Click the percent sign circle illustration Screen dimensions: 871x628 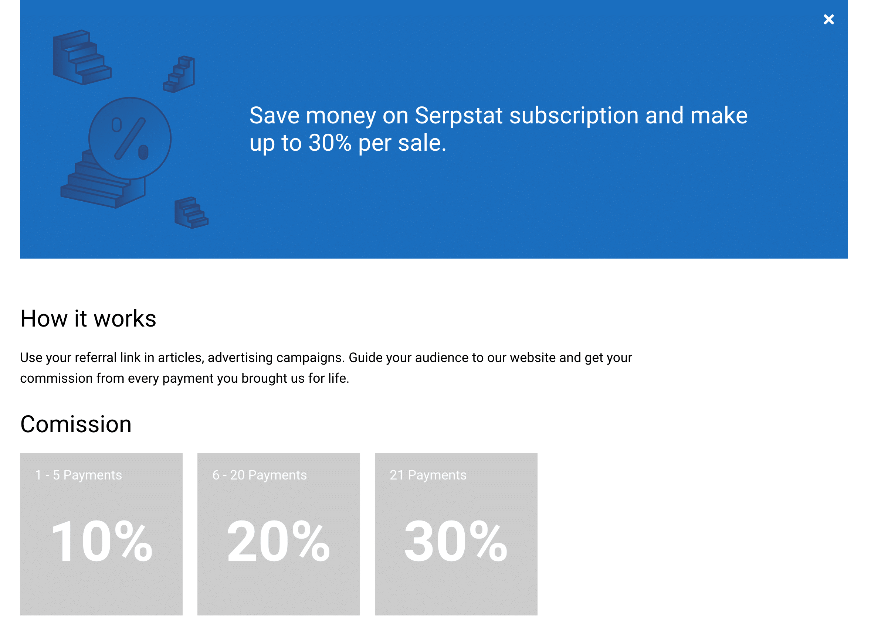coord(130,139)
